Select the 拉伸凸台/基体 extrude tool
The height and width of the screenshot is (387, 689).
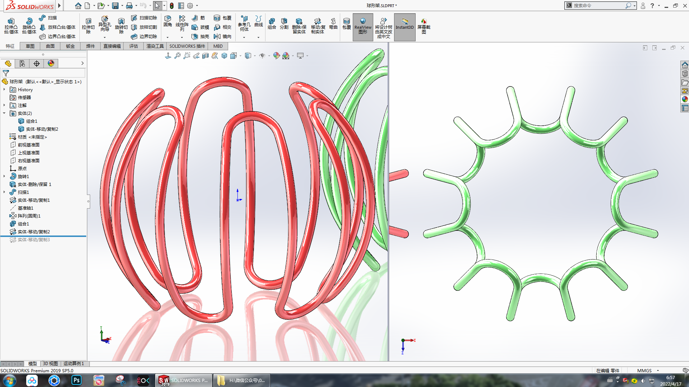click(x=11, y=26)
